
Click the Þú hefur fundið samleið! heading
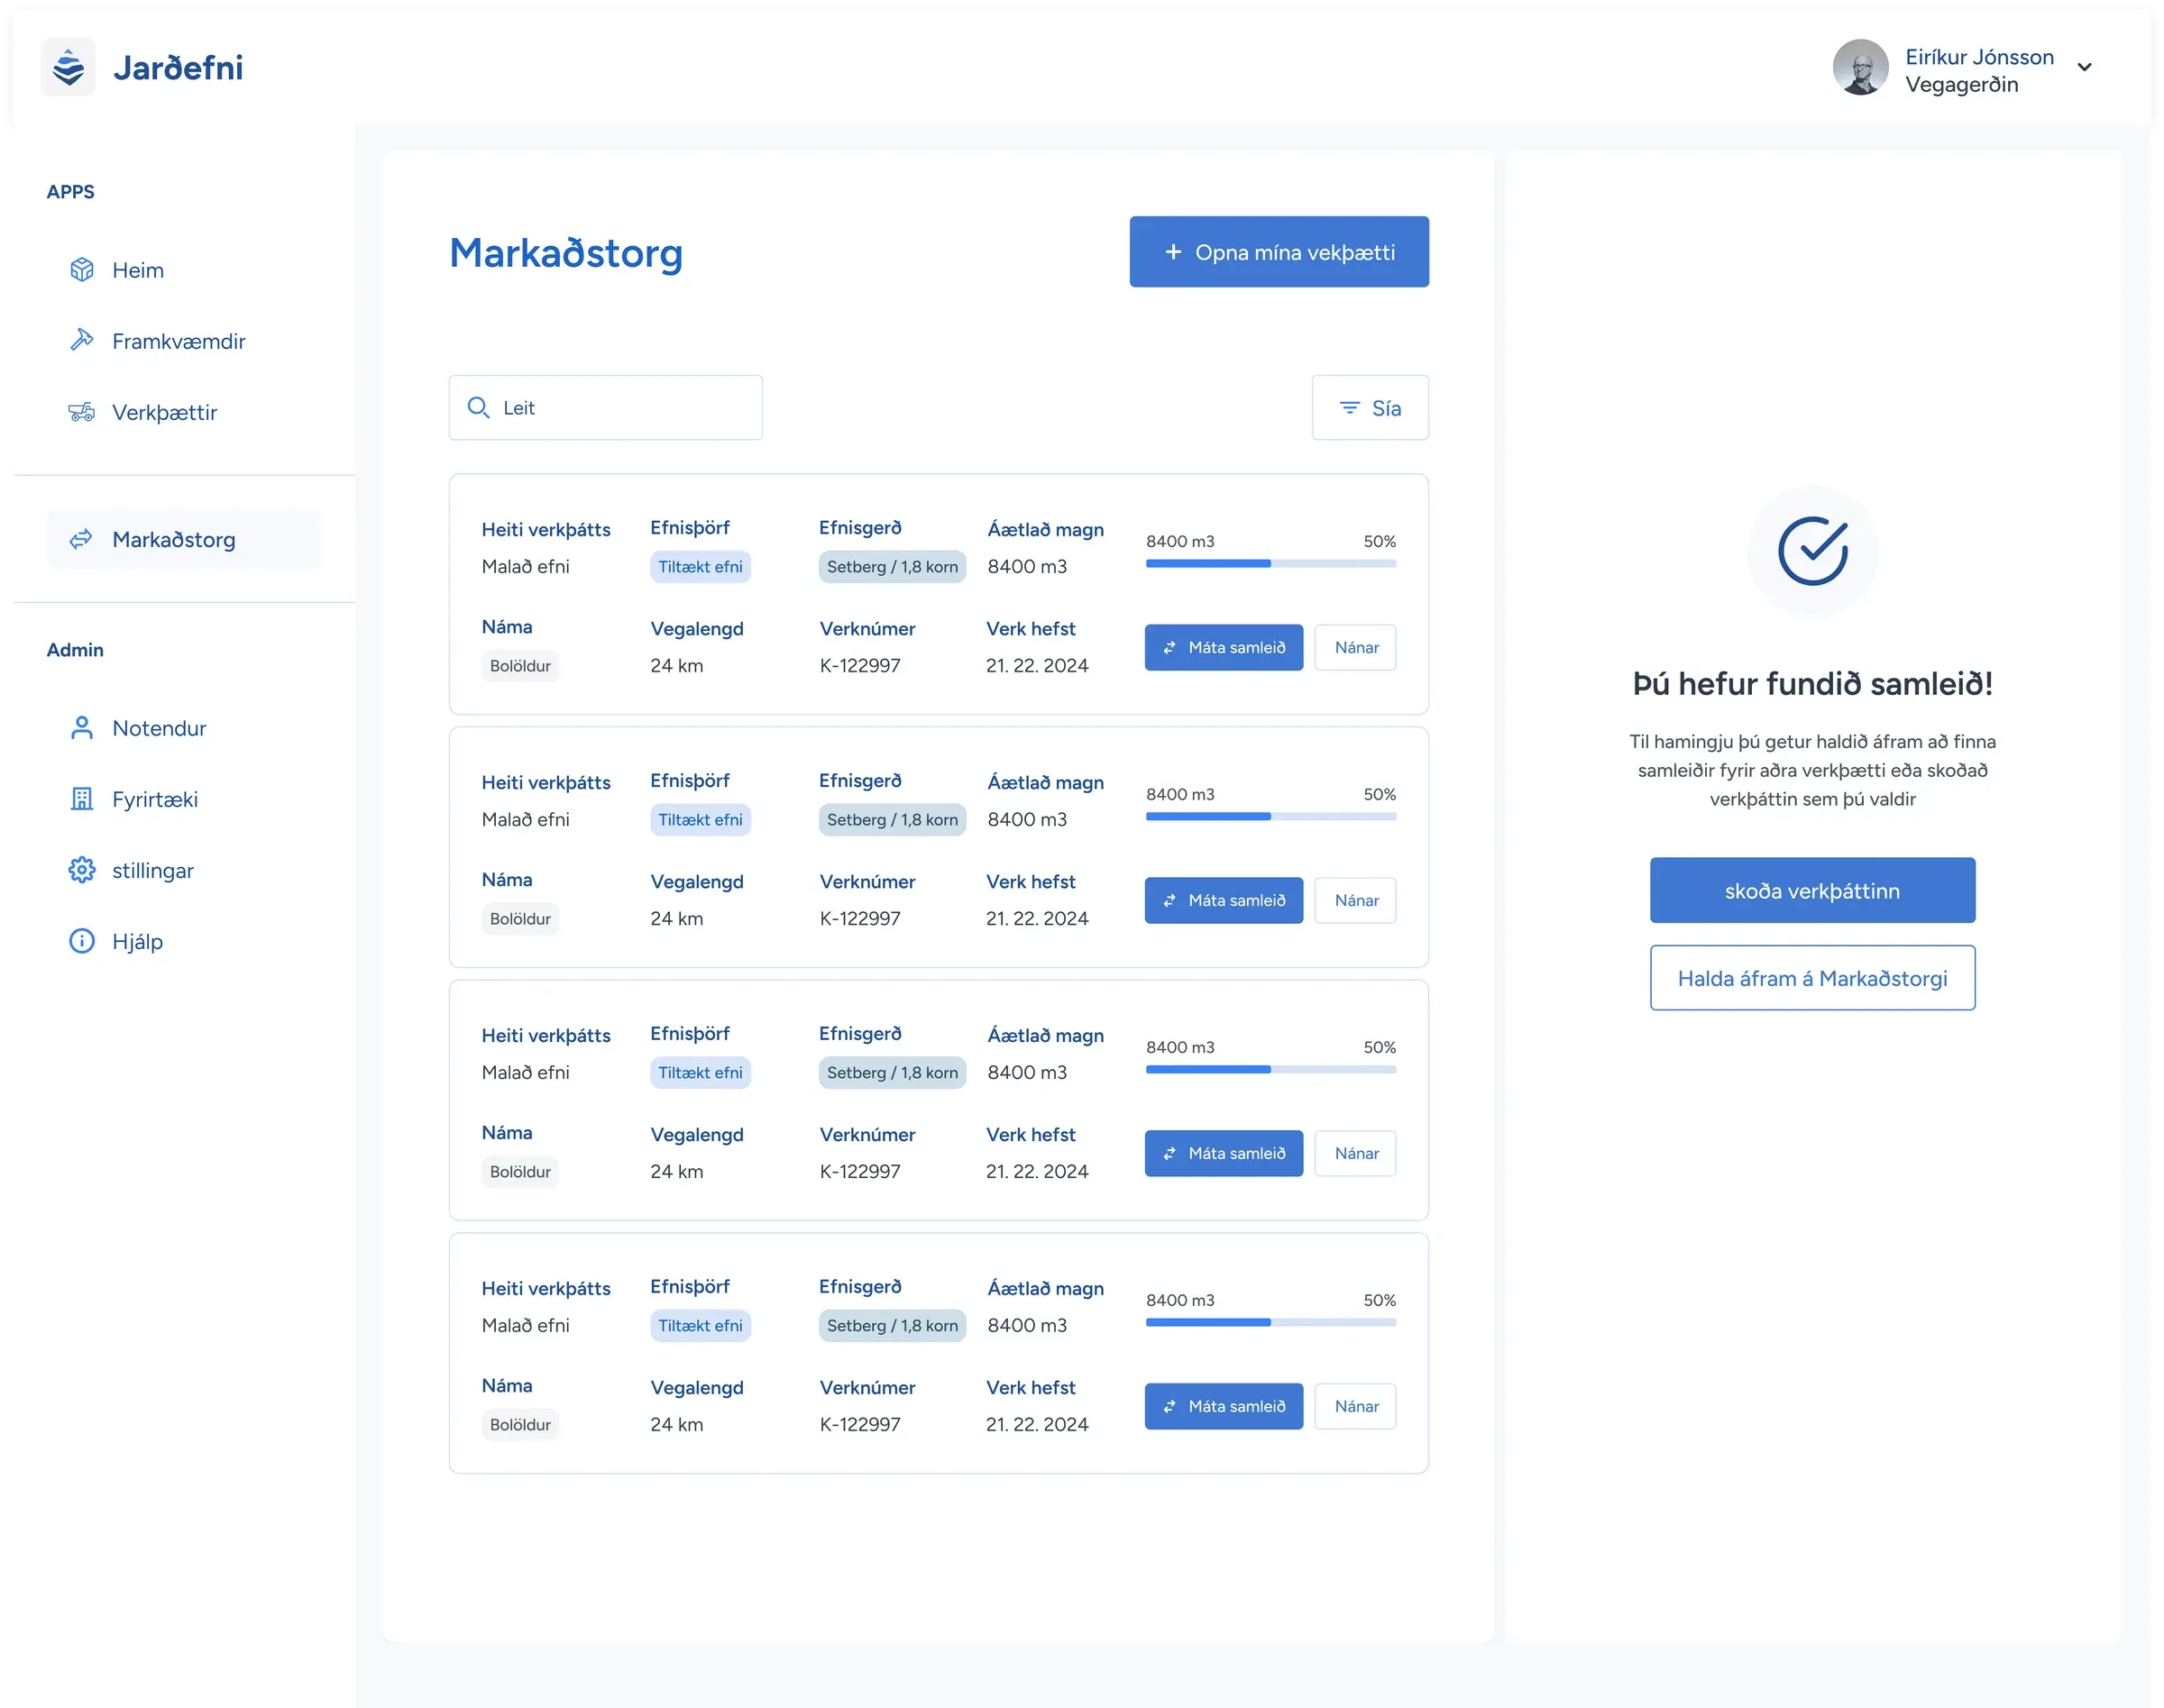click(x=1811, y=684)
